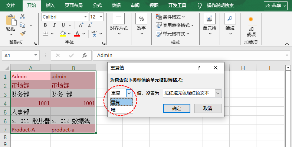Screen dimensions: 292x147
Task: Click the 单元格 cells group icon
Action: (x=210, y=19)
